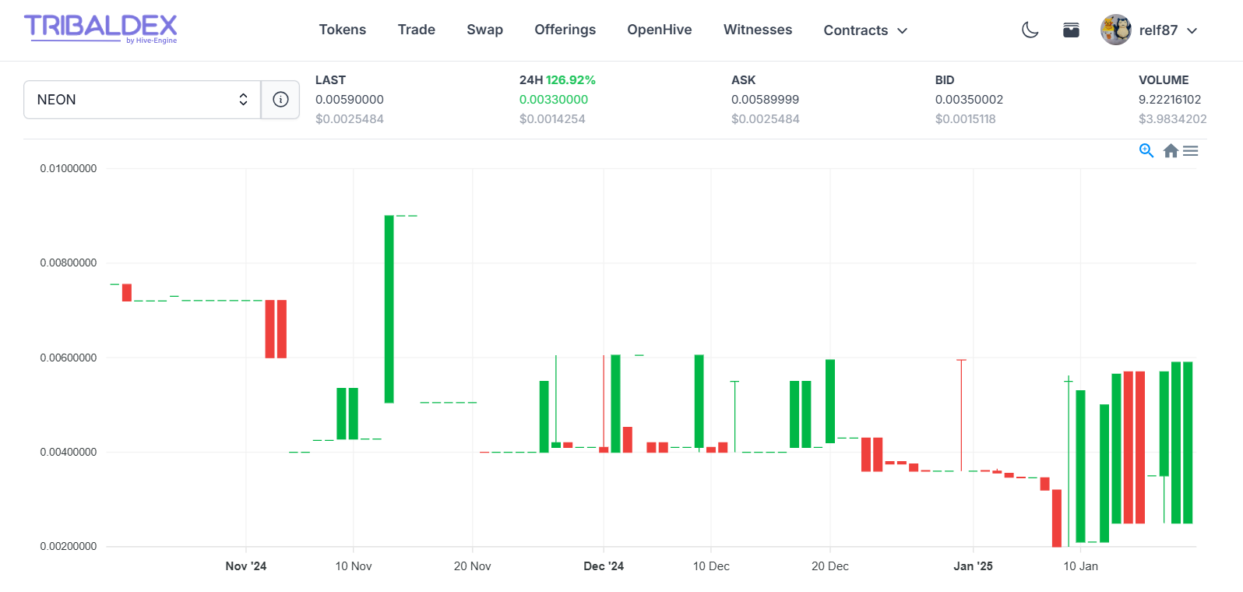Click the ASK price 0.00589999

pyautogui.click(x=765, y=100)
